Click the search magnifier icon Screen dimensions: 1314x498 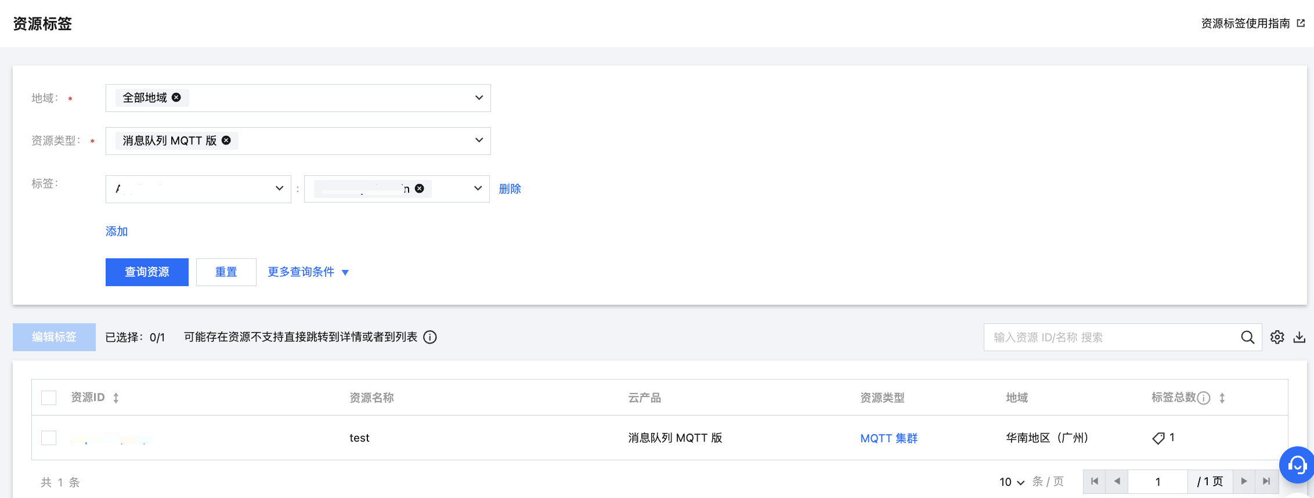[x=1247, y=337]
